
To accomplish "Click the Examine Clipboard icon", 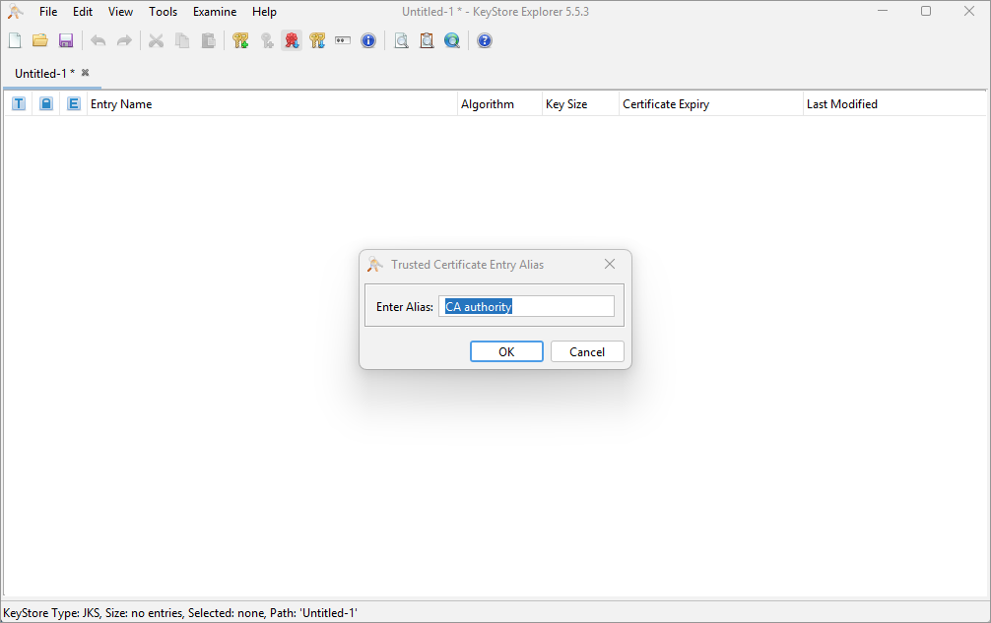I will tap(427, 40).
